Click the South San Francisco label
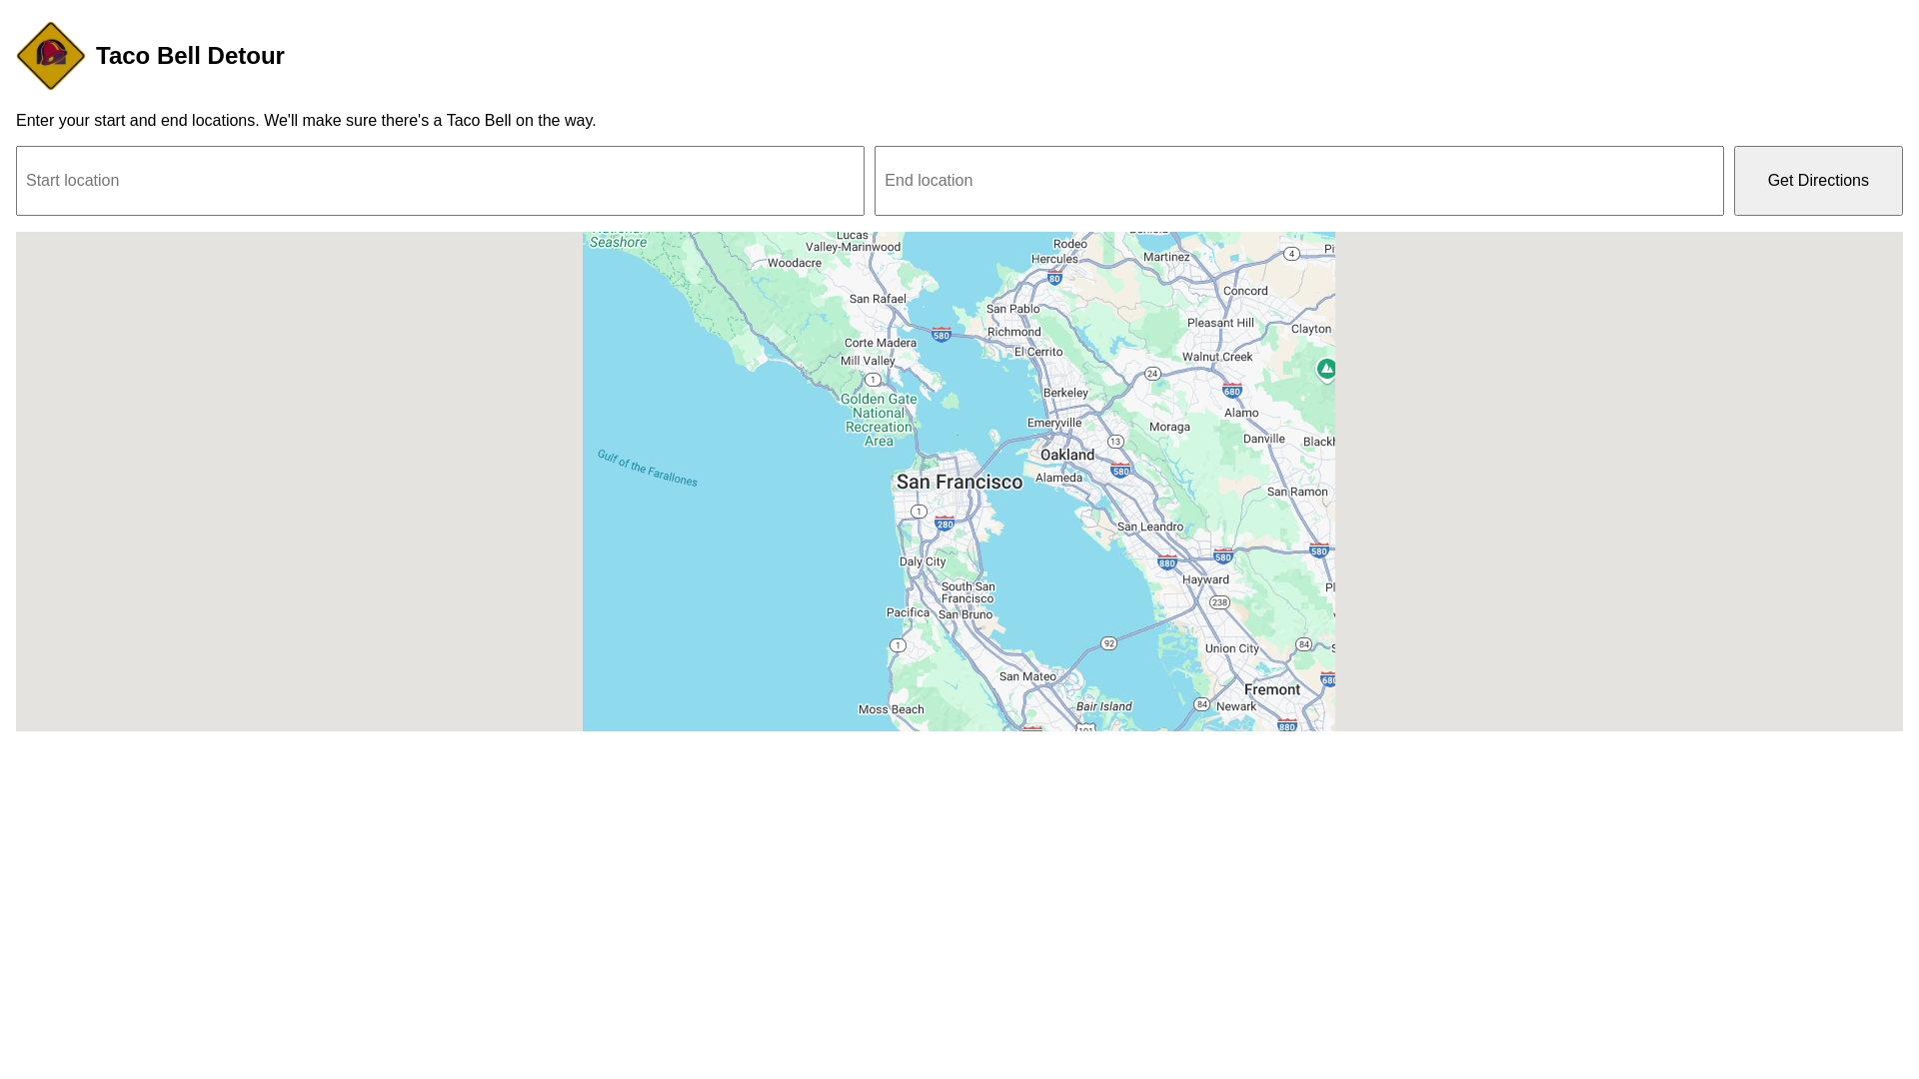The height and width of the screenshot is (1079, 1919). click(967, 592)
